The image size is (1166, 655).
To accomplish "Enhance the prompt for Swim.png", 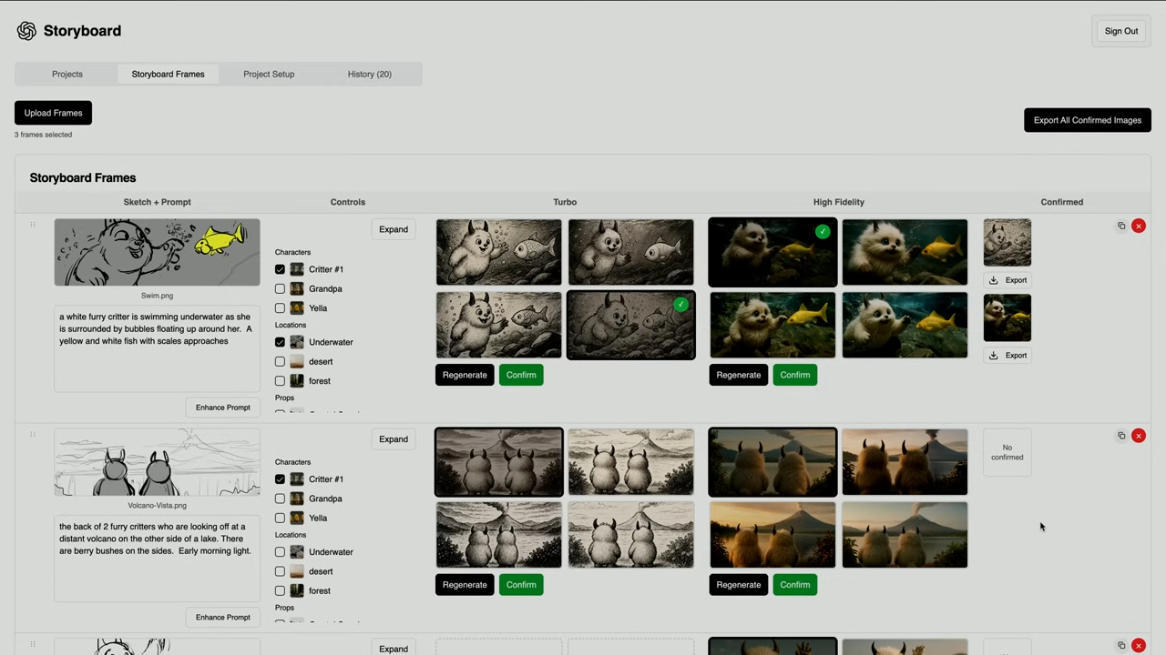I will tap(222, 408).
